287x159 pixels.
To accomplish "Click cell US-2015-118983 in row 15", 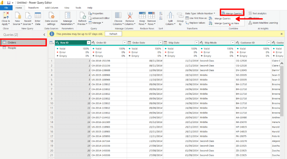I will pyautogui.click(x=109, y=127).
